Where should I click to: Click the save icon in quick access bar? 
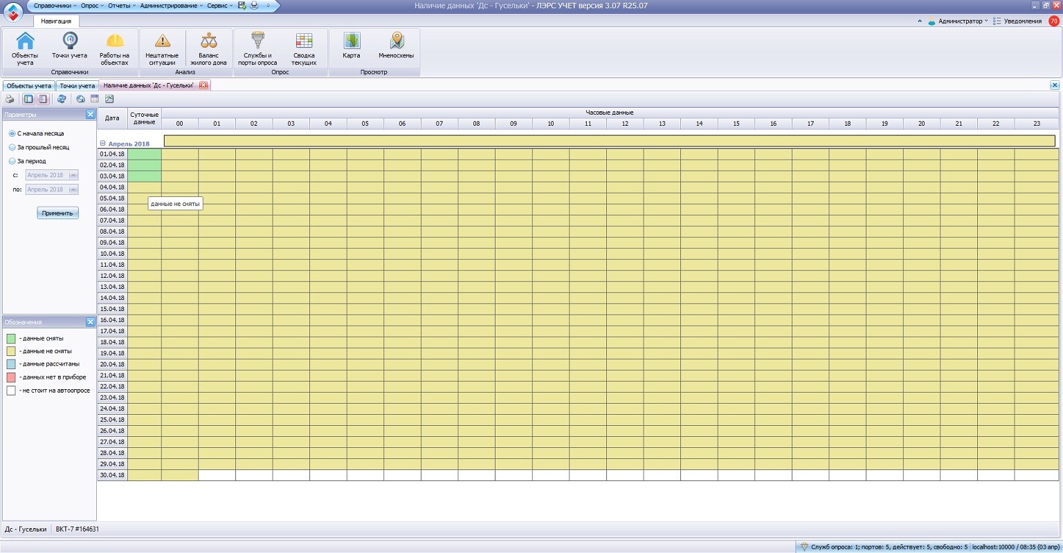coord(242,6)
